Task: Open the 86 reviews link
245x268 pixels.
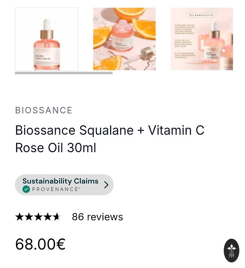Action: (97, 217)
